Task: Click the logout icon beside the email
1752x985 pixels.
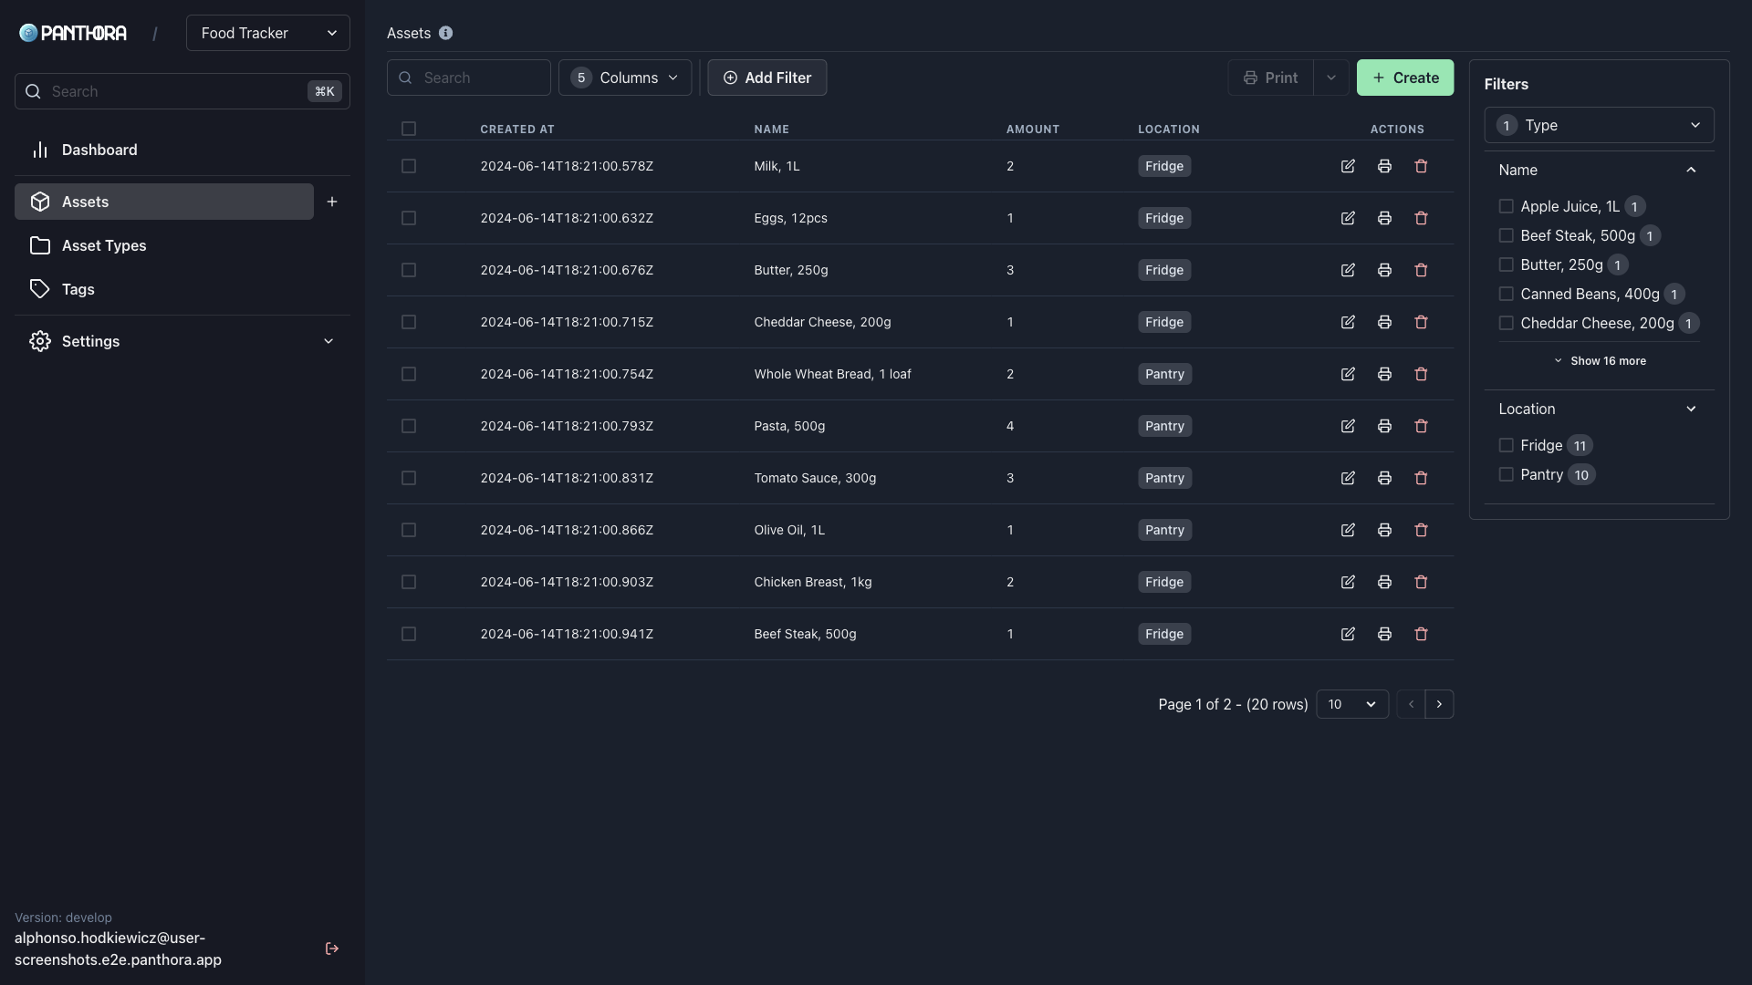Action: pyautogui.click(x=332, y=949)
